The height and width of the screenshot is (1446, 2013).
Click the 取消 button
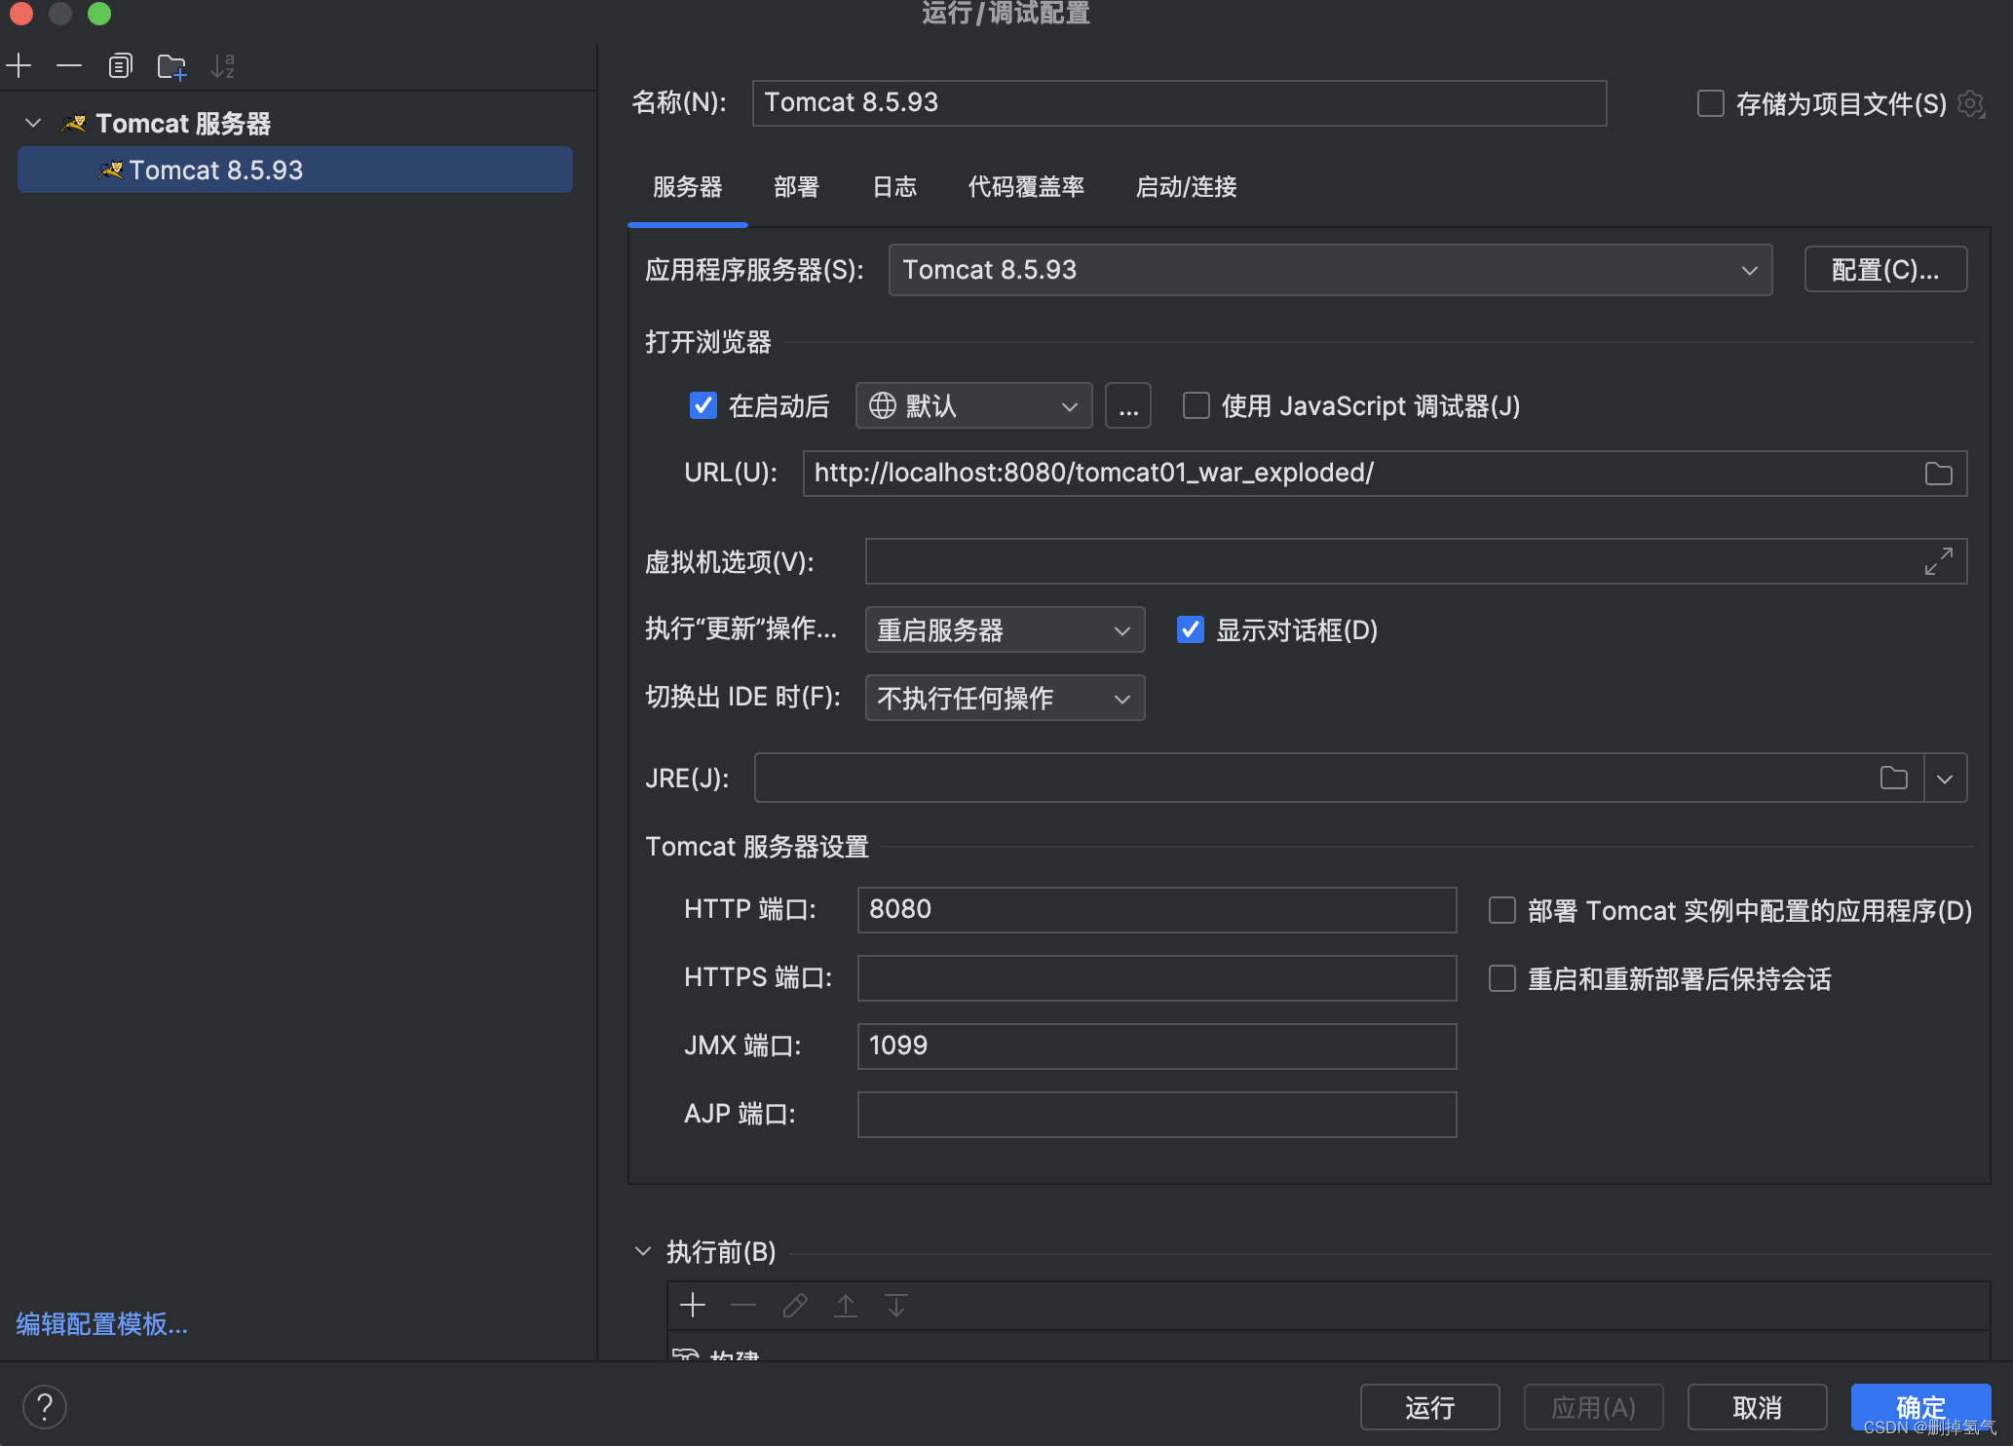pos(1757,1407)
